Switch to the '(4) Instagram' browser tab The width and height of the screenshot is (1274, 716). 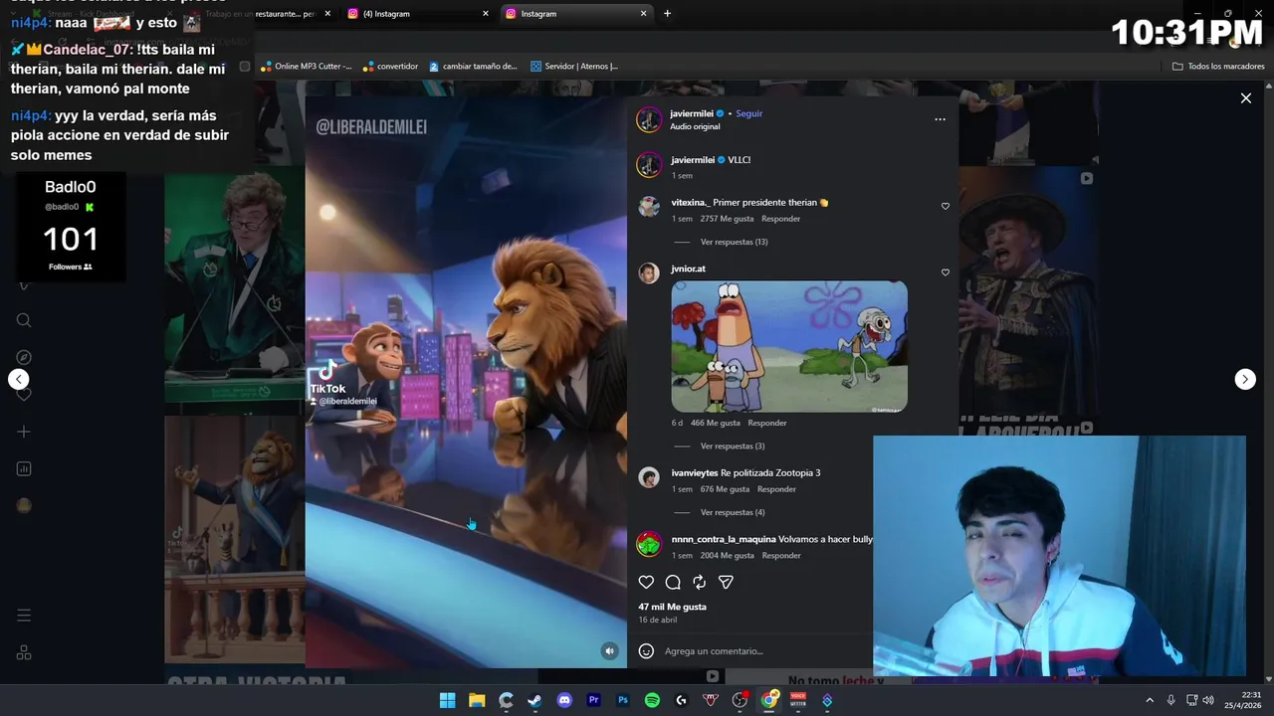click(418, 14)
